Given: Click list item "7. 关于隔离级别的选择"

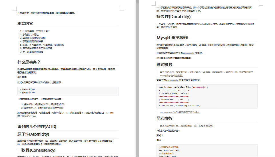Looking at the screenshot, I should click(32, 52).
